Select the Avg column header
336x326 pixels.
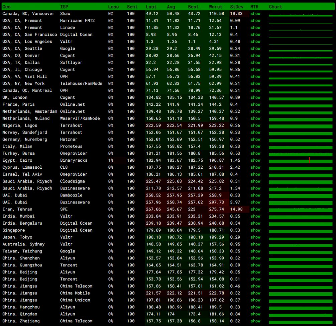coord(171,7)
